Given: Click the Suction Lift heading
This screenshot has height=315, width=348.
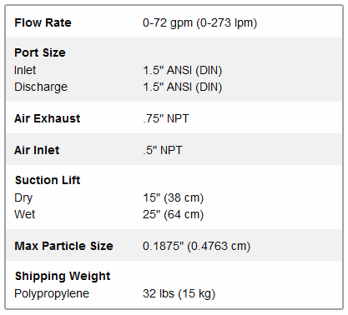Looking at the screenshot, I should tap(48, 180).
